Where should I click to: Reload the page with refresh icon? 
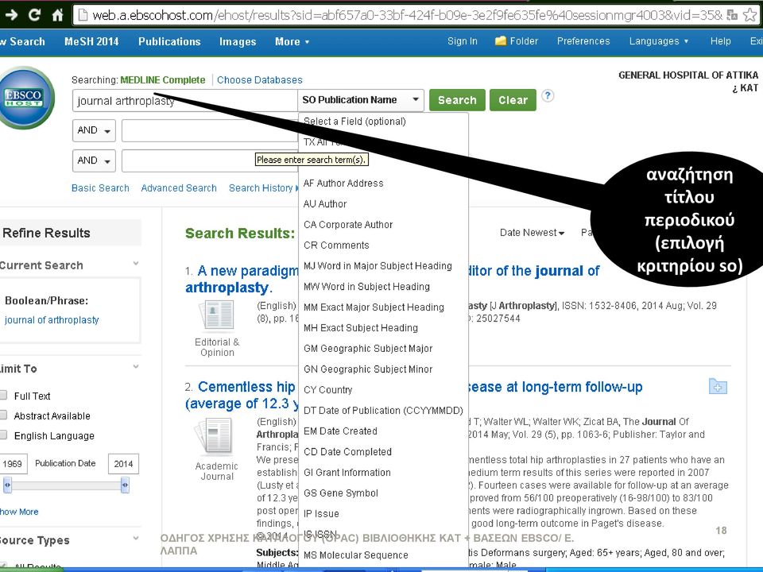click(x=34, y=15)
